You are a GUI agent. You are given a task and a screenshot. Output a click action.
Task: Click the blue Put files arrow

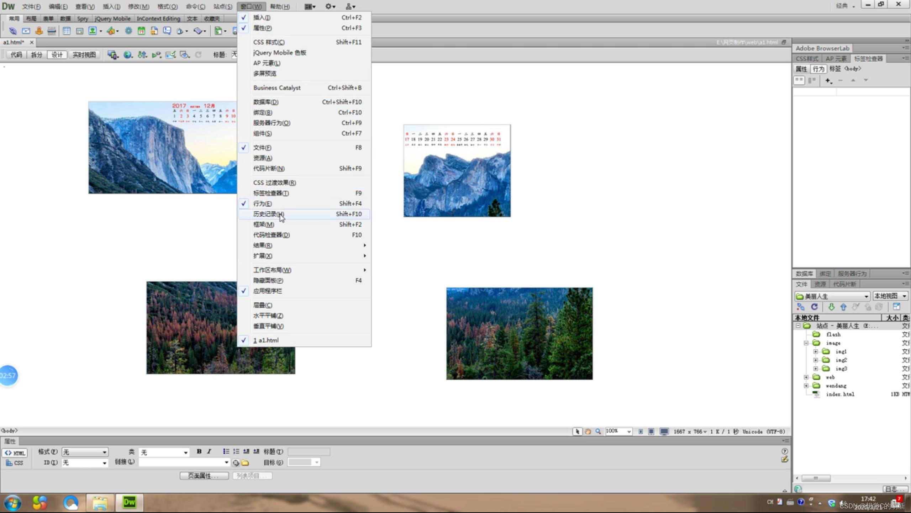coord(843,307)
